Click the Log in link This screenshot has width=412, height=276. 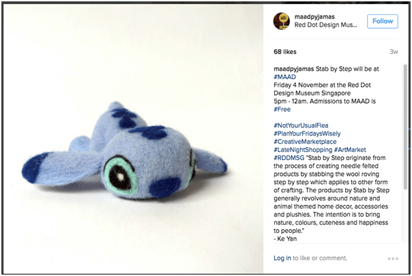[x=282, y=258]
